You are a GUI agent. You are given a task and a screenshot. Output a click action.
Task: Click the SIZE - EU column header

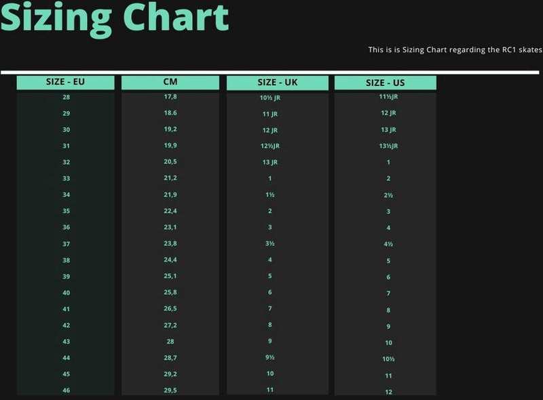pos(65,82)
